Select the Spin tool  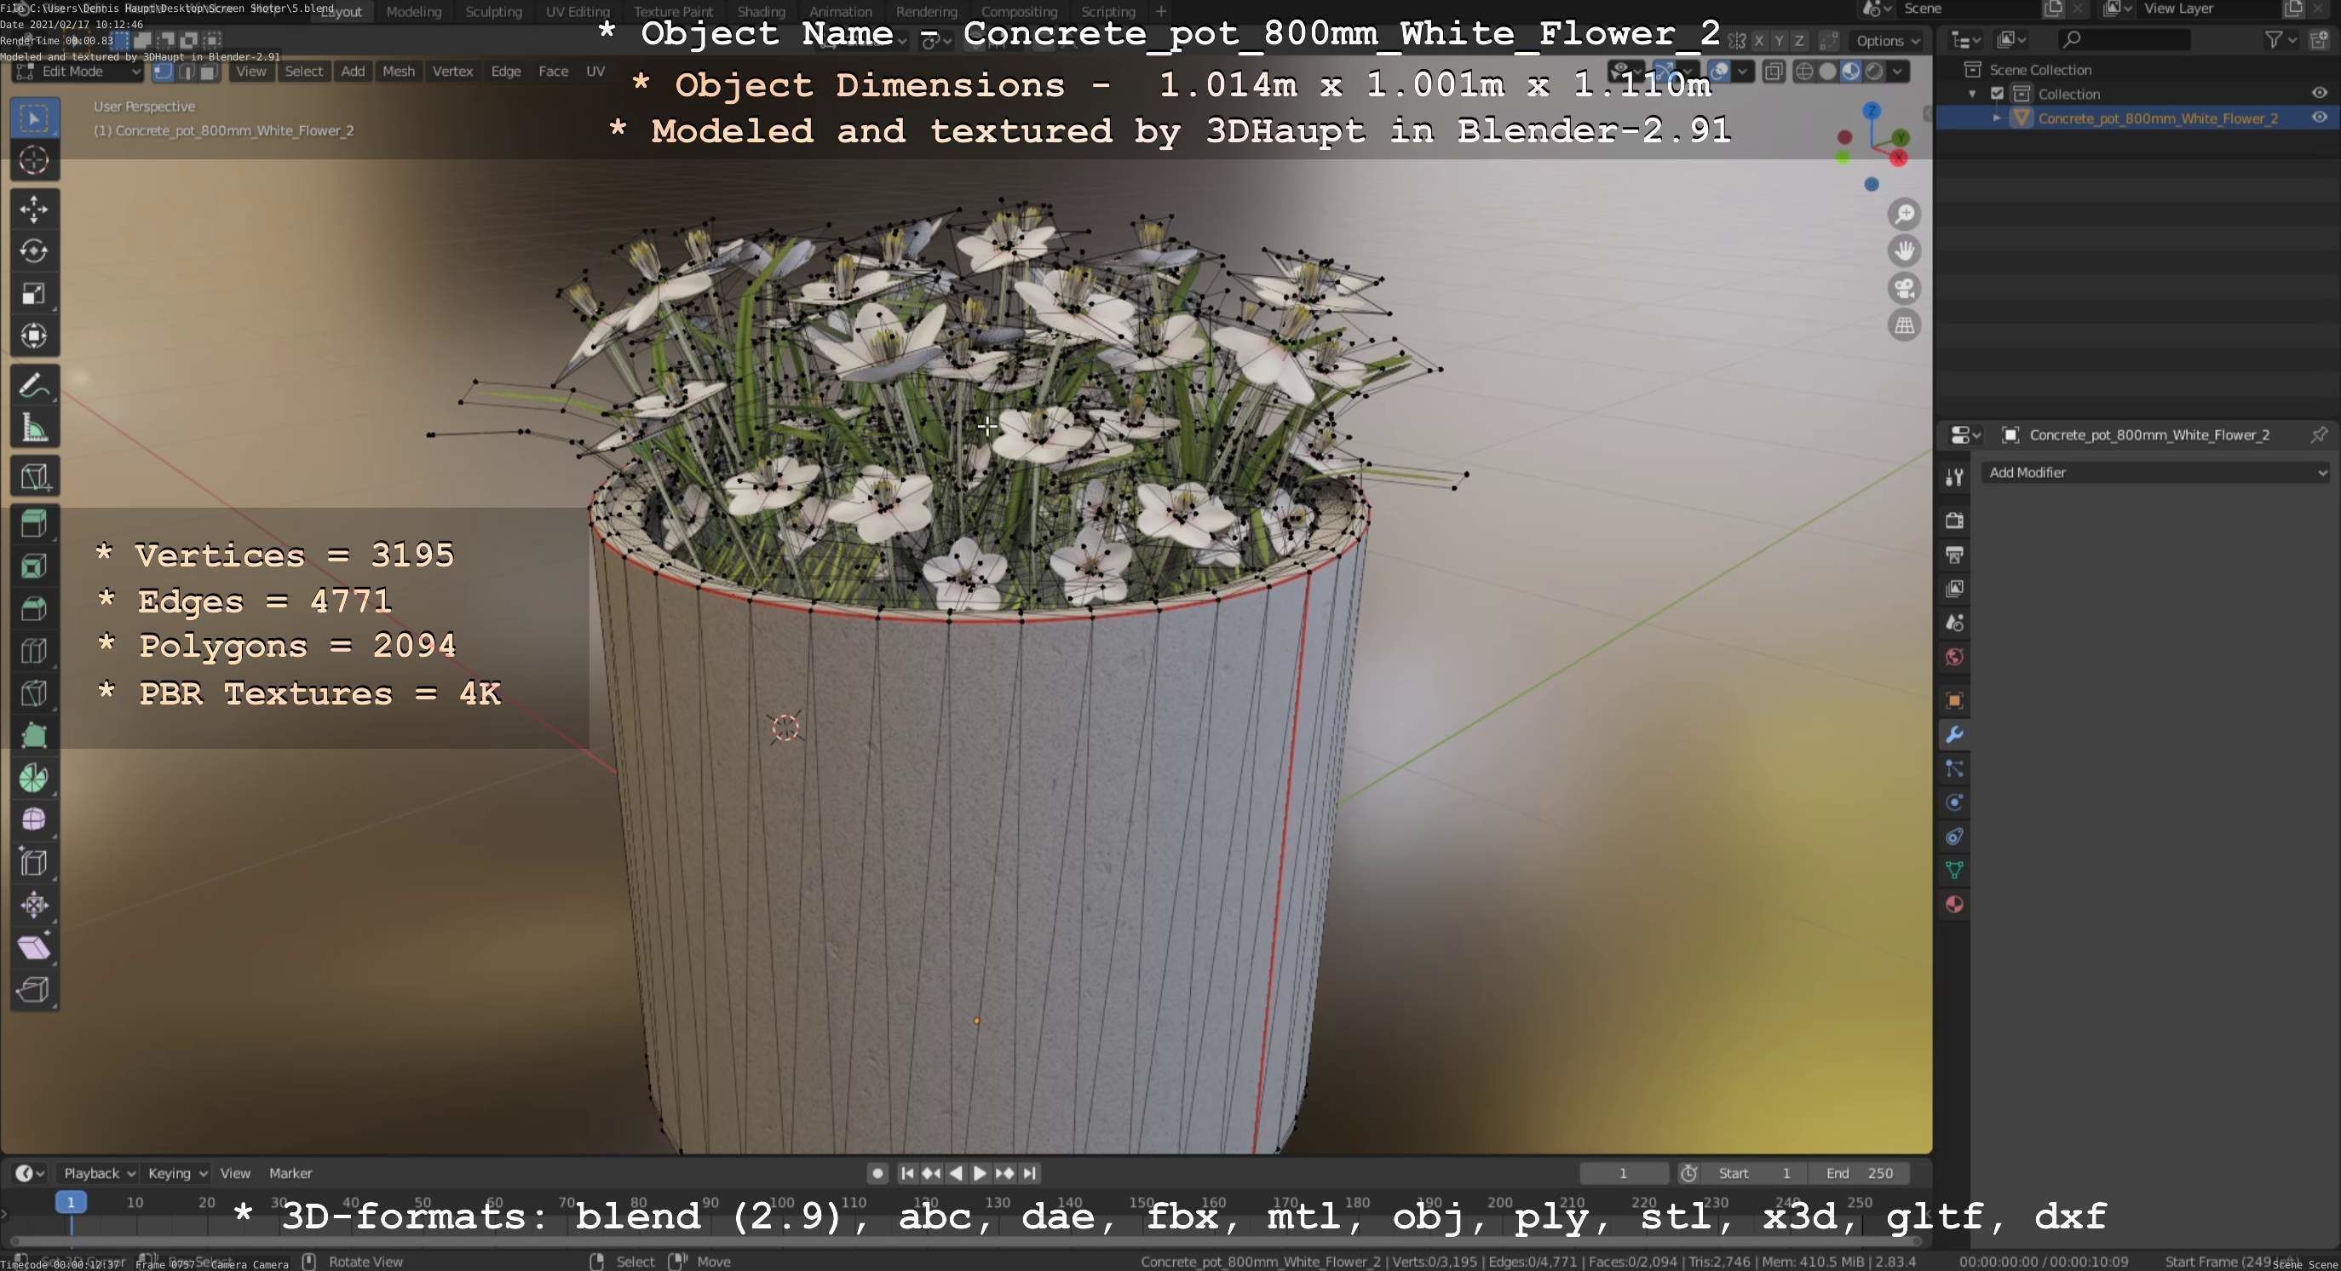click(x=35, y=779)
